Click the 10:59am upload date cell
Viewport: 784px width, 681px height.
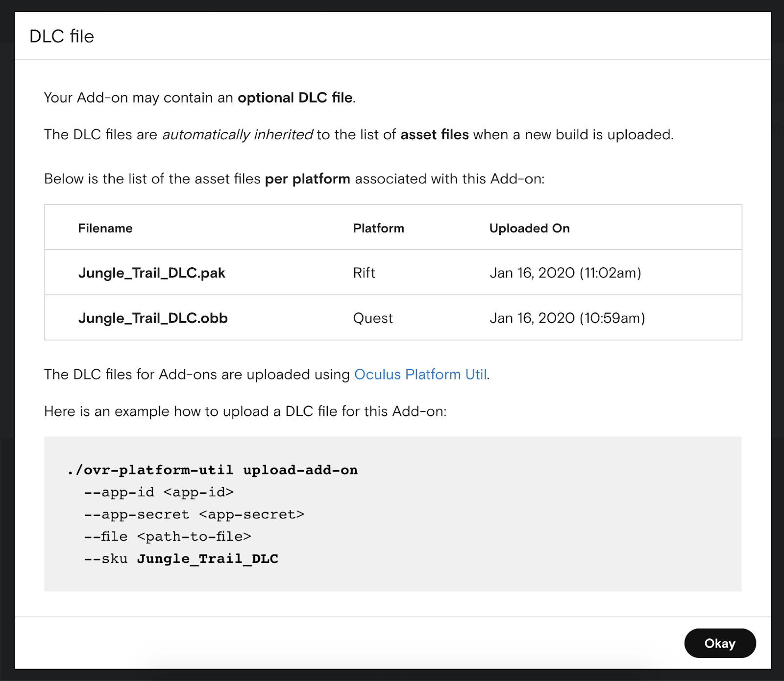click(567, 318)
